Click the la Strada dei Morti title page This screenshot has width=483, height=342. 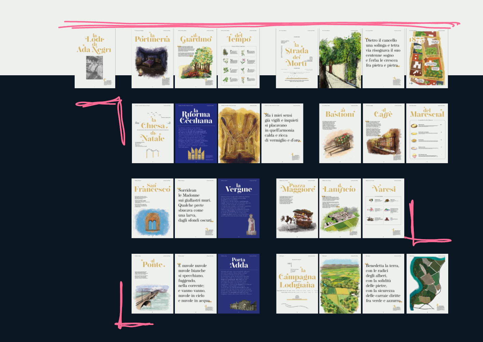click(297, 58)
